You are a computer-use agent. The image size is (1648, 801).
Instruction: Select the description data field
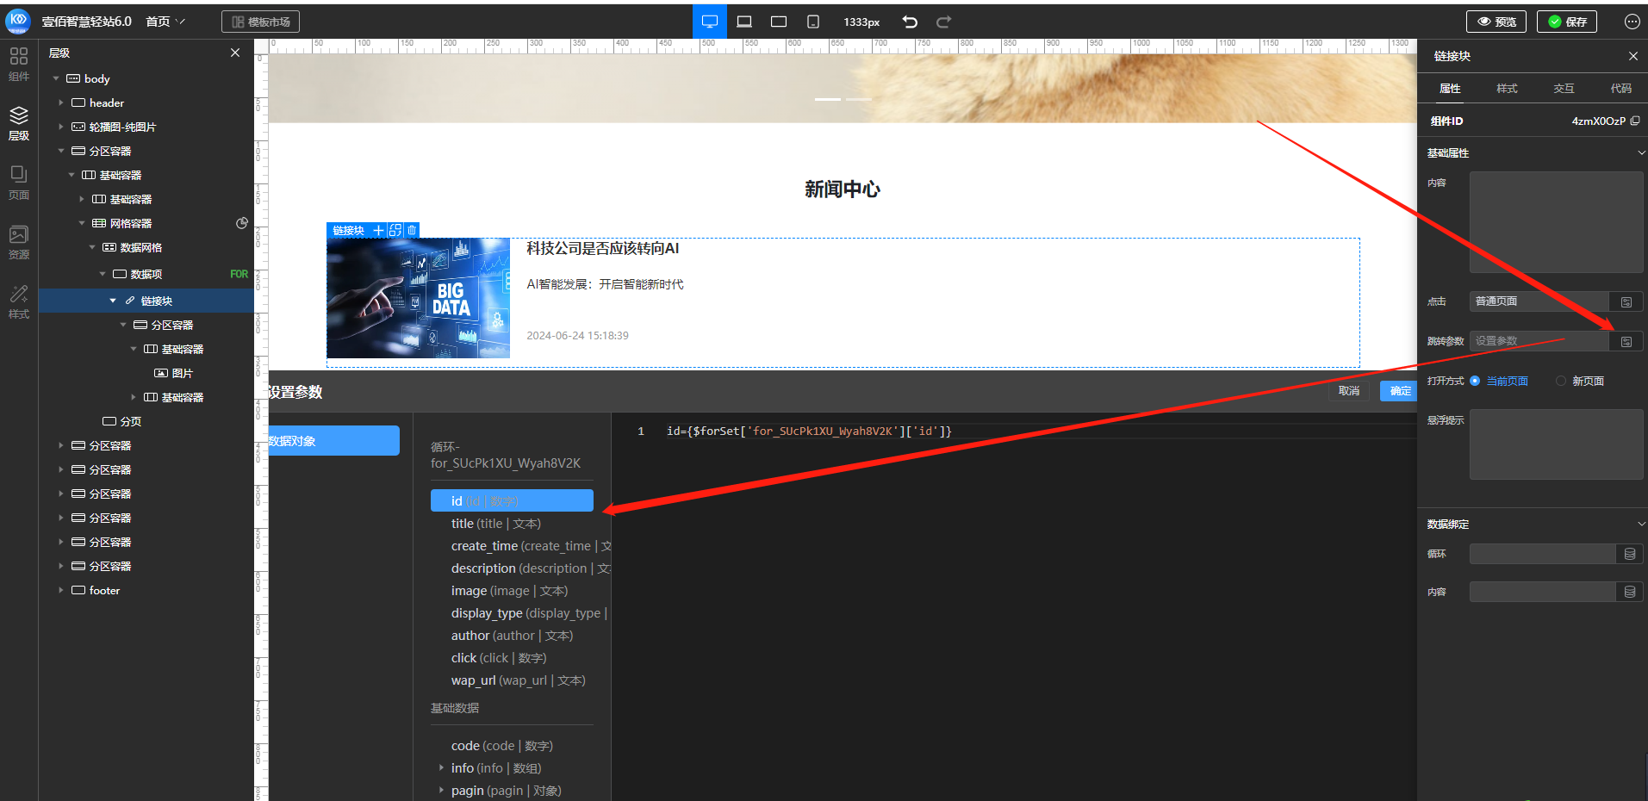(531, 568)
